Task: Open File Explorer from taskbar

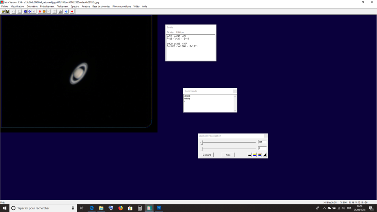Action: [101, 208]
